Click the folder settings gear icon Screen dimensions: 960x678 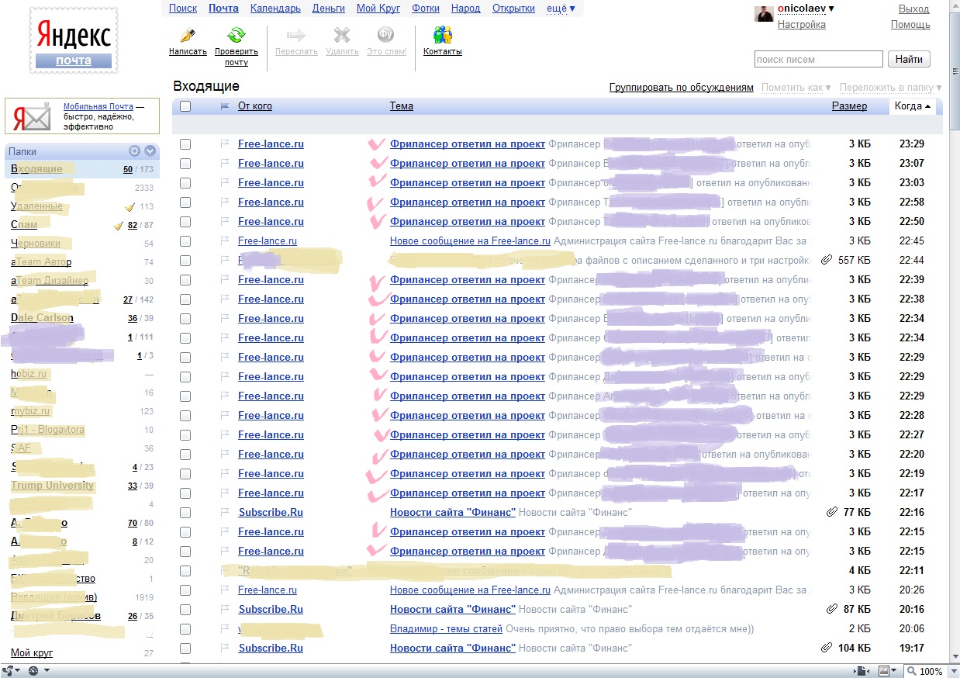pyautogui.click(x=134, y=151)
